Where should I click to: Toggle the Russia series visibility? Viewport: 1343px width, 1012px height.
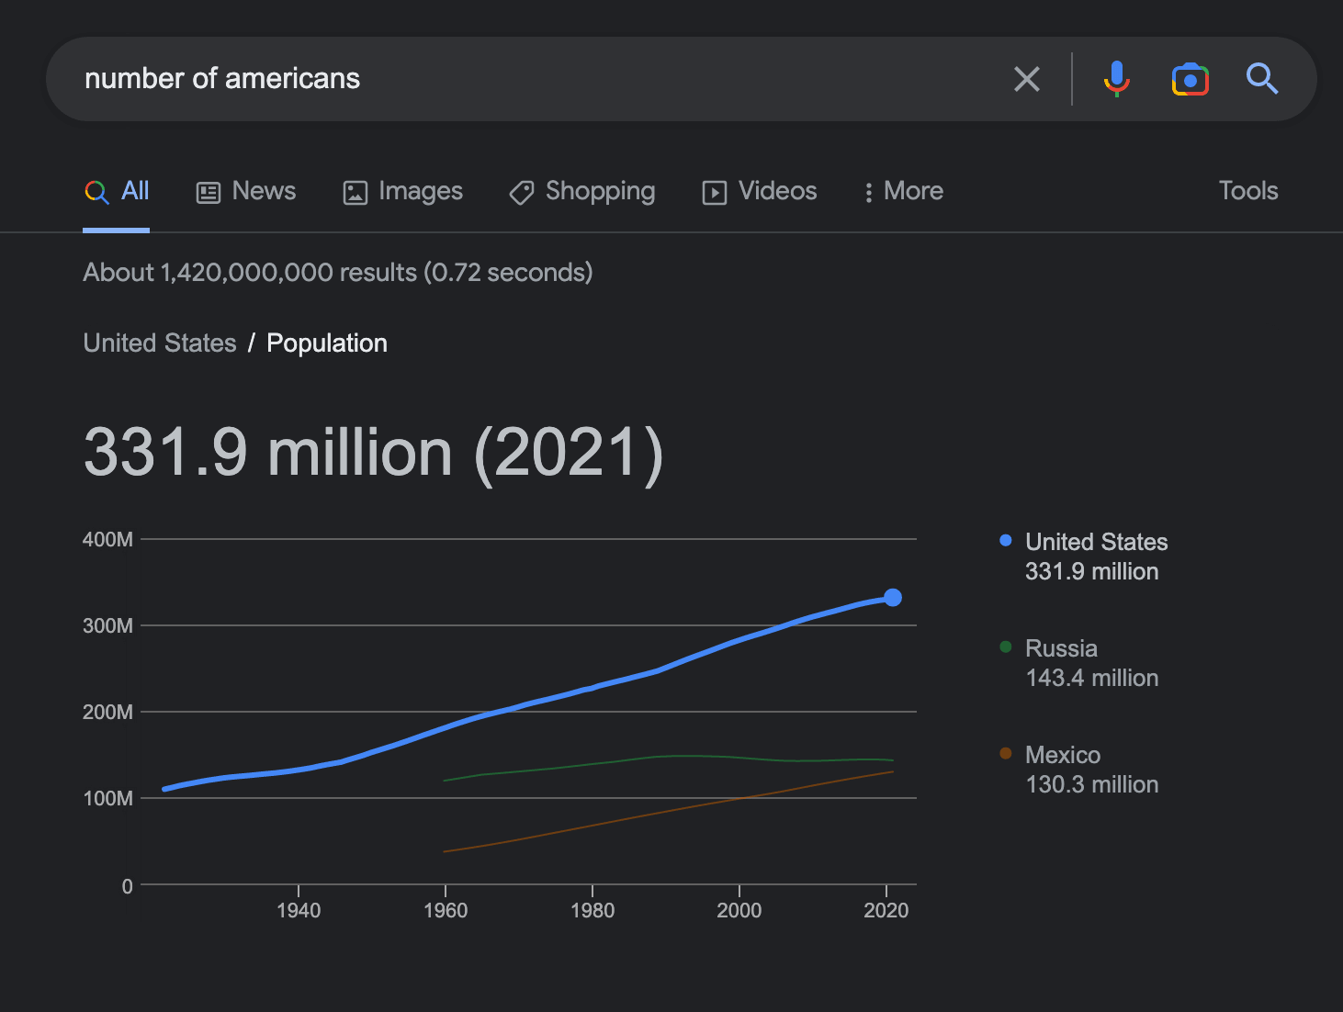[x=1061, y=648]
